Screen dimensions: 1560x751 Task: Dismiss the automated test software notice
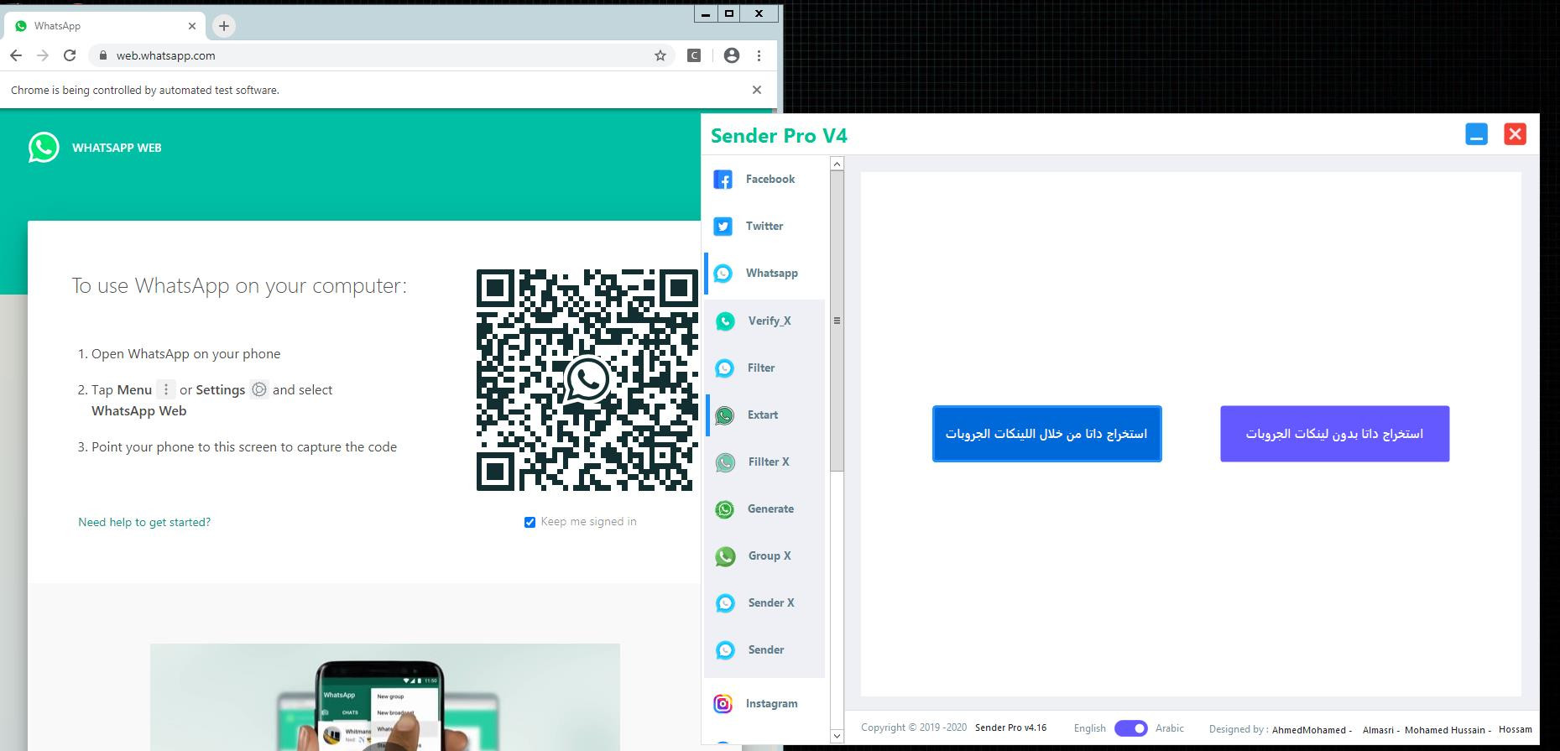click(757, 90)
